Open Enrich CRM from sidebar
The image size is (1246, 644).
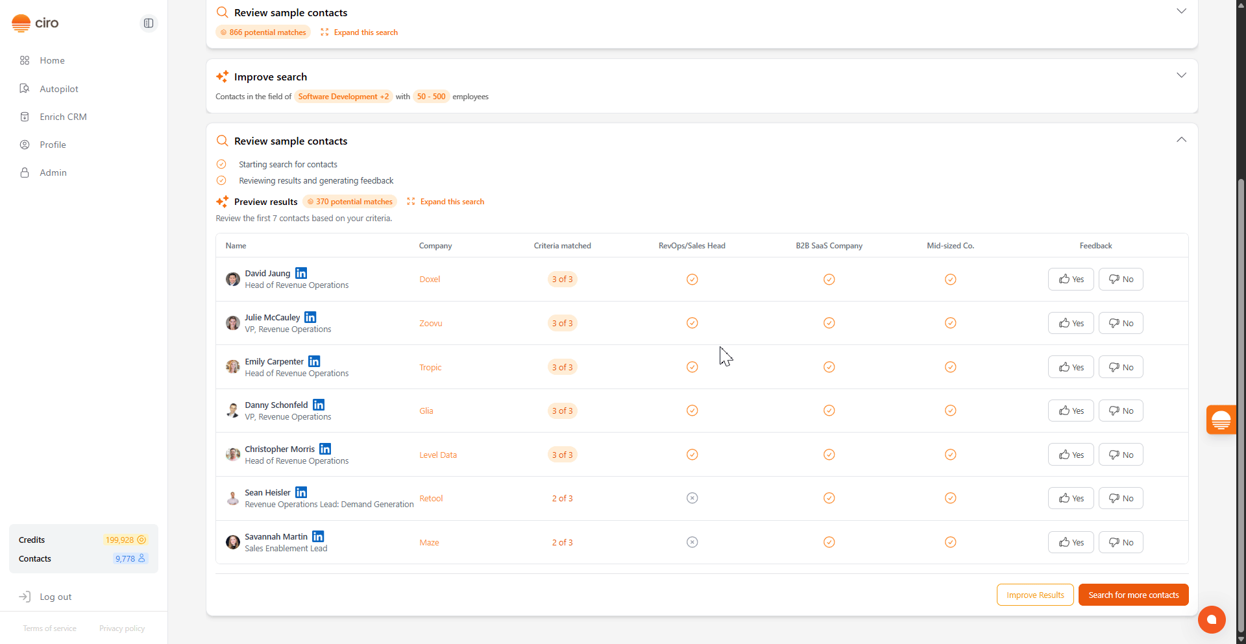point(63,117)
